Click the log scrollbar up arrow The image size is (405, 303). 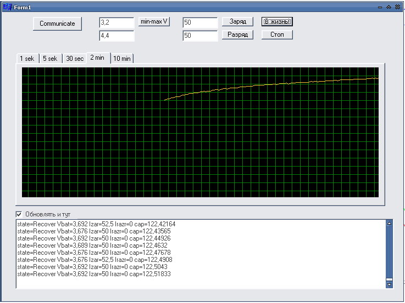click(x=389, y=223)
